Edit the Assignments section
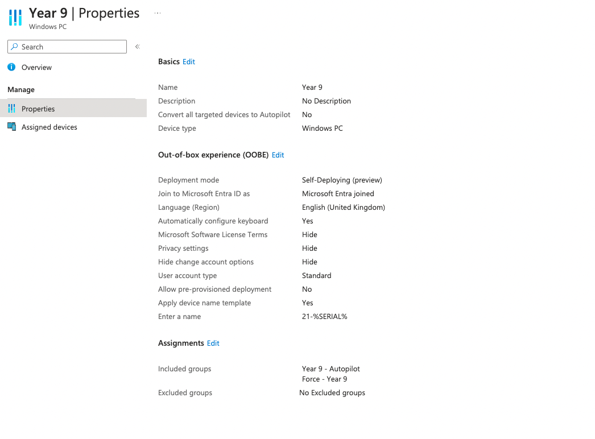Viewport: 595px width, 439px height. point(213,343)
